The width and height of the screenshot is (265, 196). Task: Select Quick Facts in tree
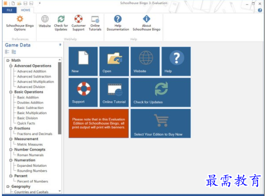point(26,123)
